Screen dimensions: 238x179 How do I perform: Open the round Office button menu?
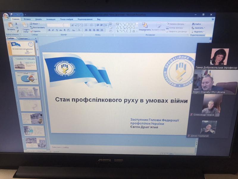tap(6, 16)
